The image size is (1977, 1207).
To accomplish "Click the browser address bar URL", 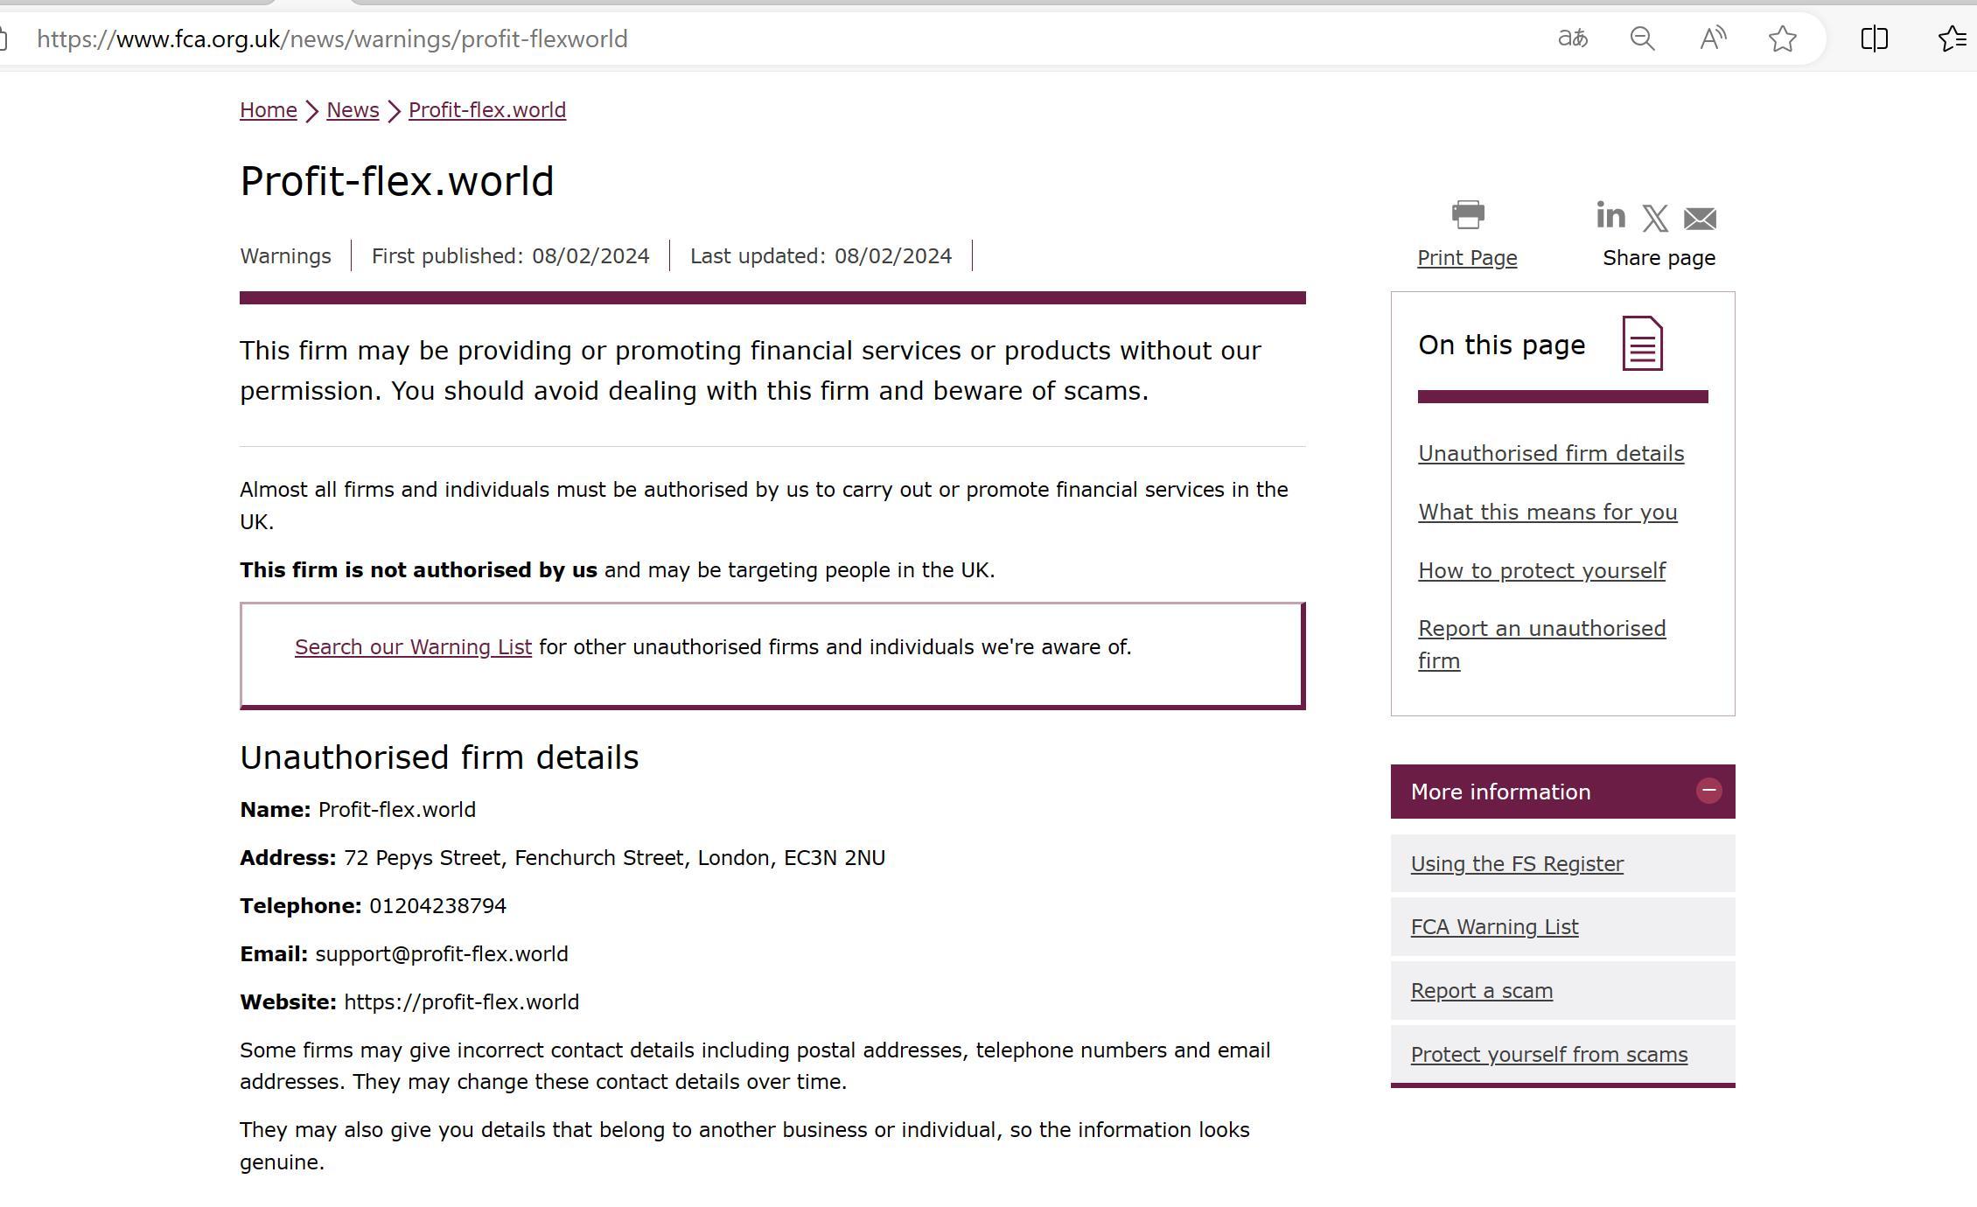I will coord(332,39).
